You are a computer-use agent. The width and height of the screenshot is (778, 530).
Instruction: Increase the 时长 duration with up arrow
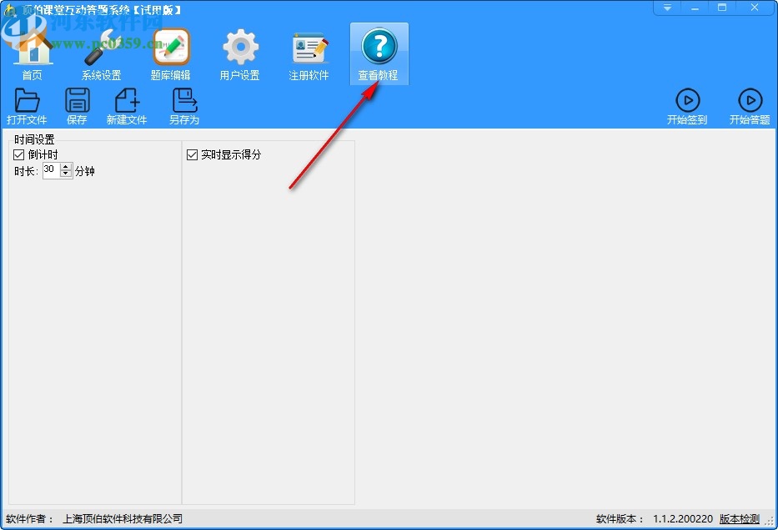66,167
